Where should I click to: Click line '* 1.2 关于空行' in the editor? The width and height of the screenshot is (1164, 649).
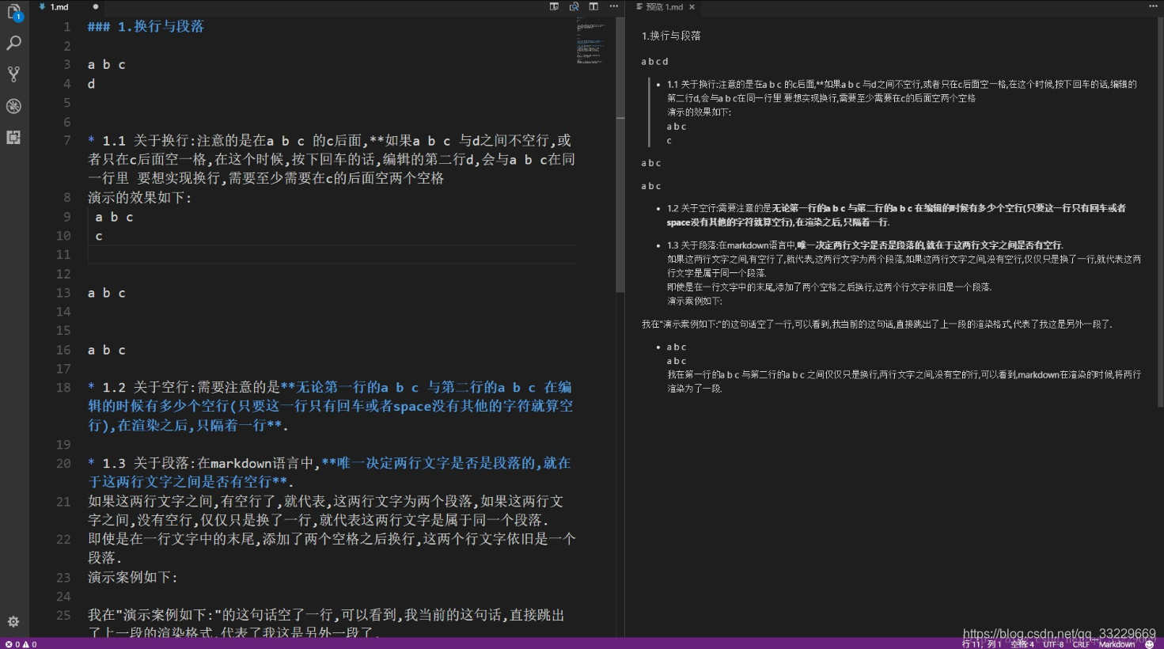pos(331,406)
